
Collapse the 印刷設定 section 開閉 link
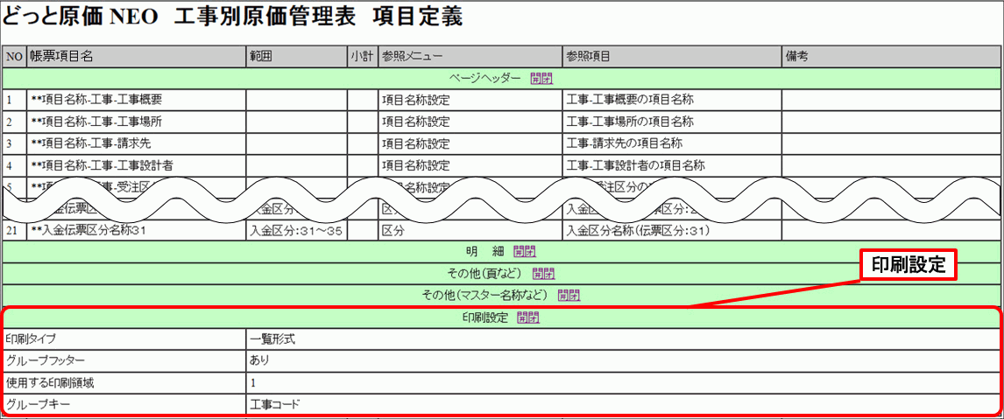pyautogui.click(x=528, y=317)
